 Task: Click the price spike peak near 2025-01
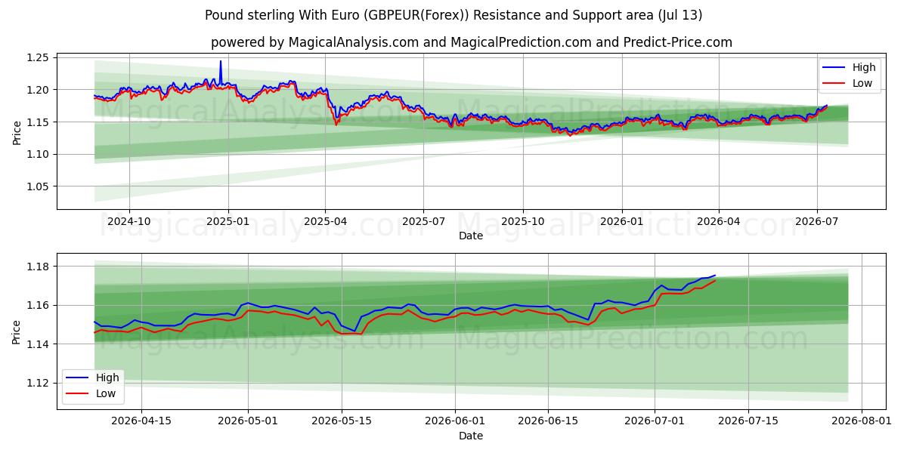coord(221,62)
